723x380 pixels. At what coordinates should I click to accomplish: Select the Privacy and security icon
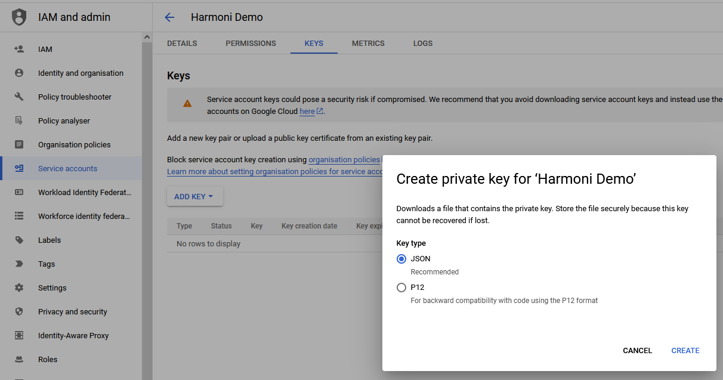pyautogui.click(x=18, y=311)
